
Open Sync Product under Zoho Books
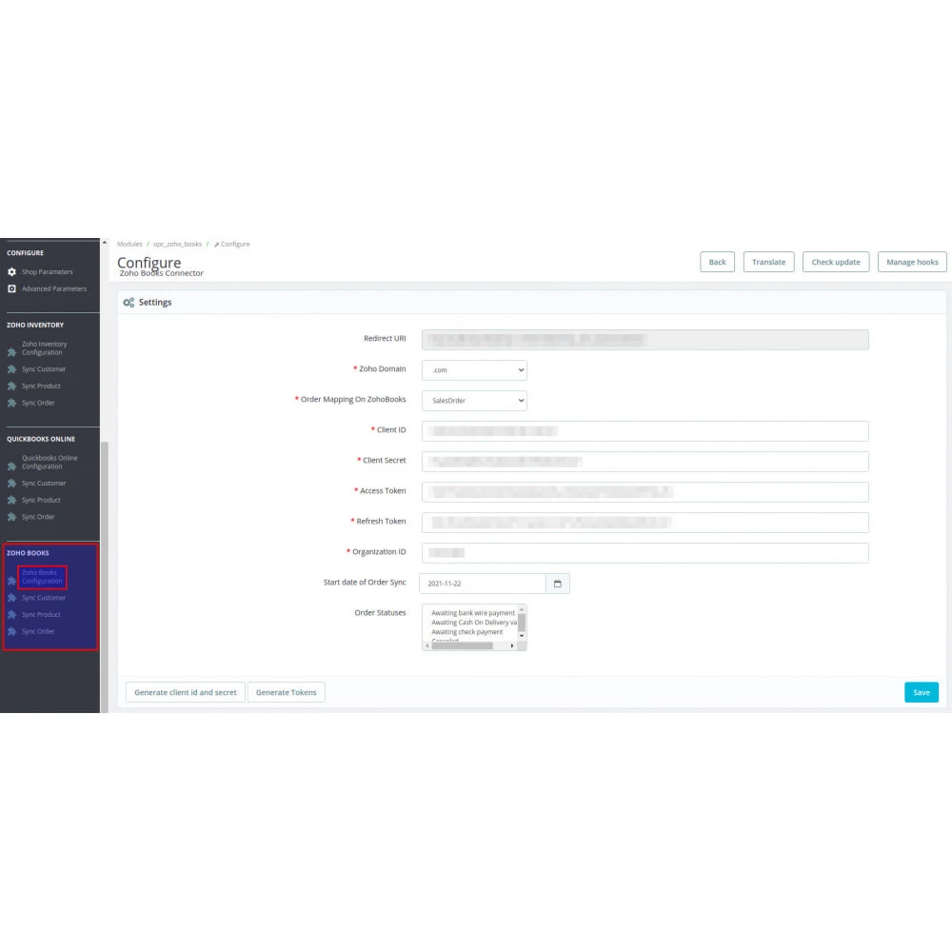coord(41,614)
